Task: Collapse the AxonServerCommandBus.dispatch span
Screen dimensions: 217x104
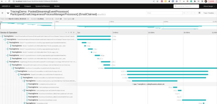Action: coord(12,68)
